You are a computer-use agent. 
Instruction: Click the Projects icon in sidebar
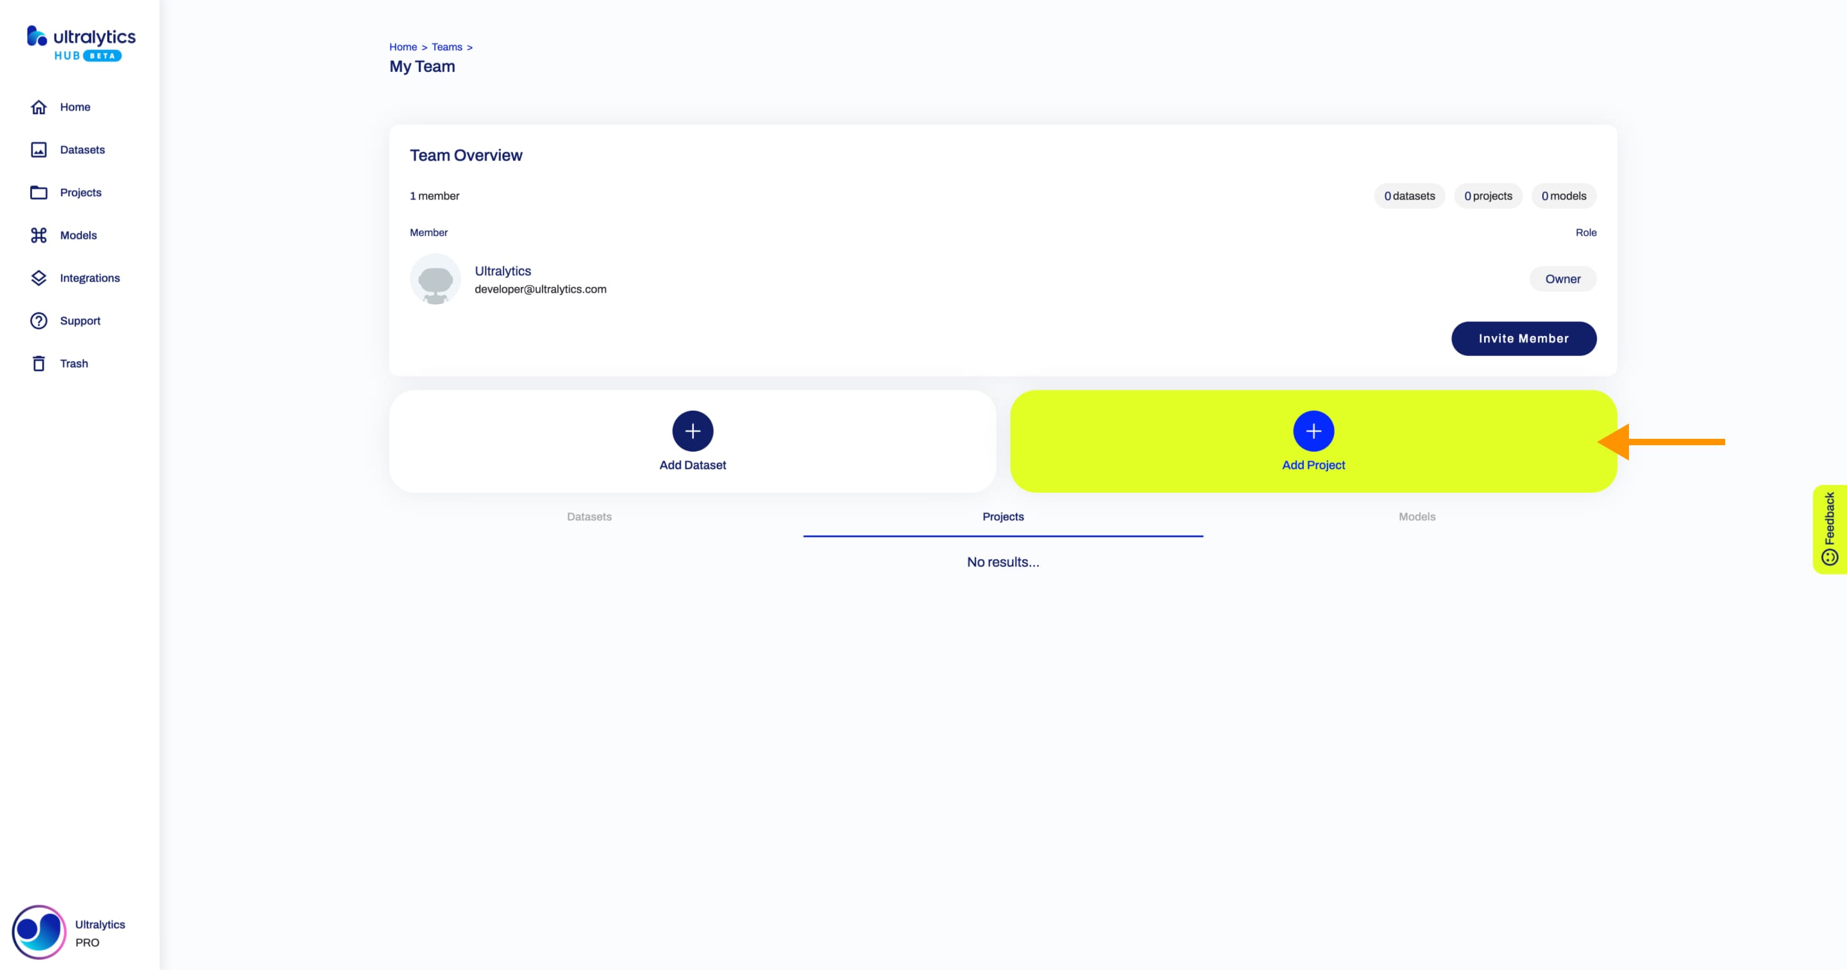click(x=39, y=192)
